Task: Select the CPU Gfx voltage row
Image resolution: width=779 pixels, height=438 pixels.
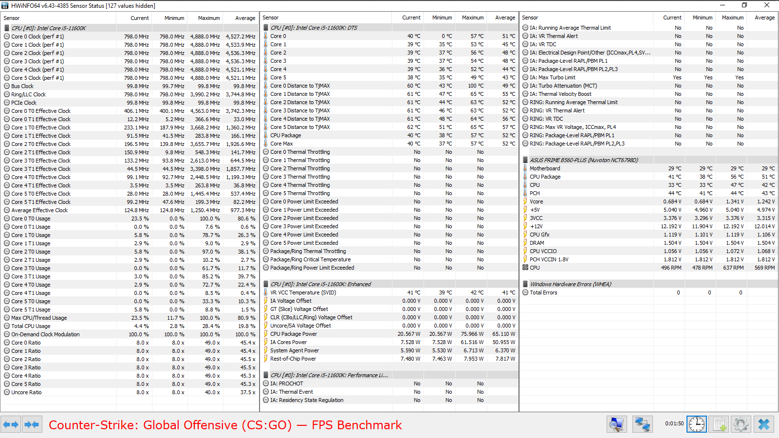Action: pos(649,235)
